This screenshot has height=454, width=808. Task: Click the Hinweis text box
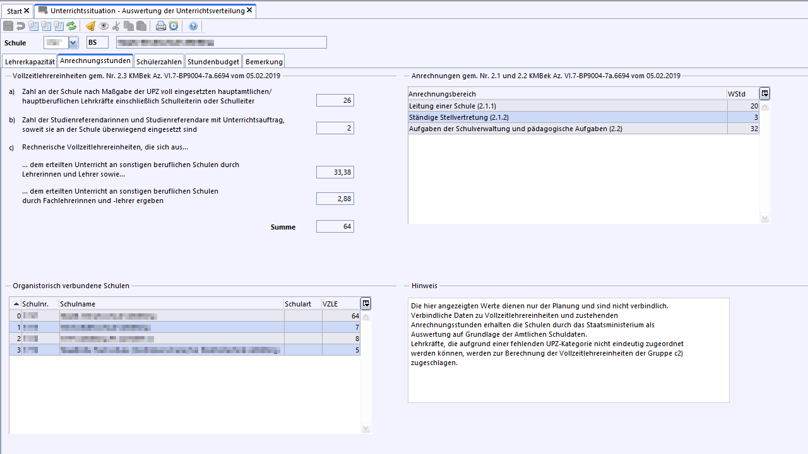(x=569, y=350)
